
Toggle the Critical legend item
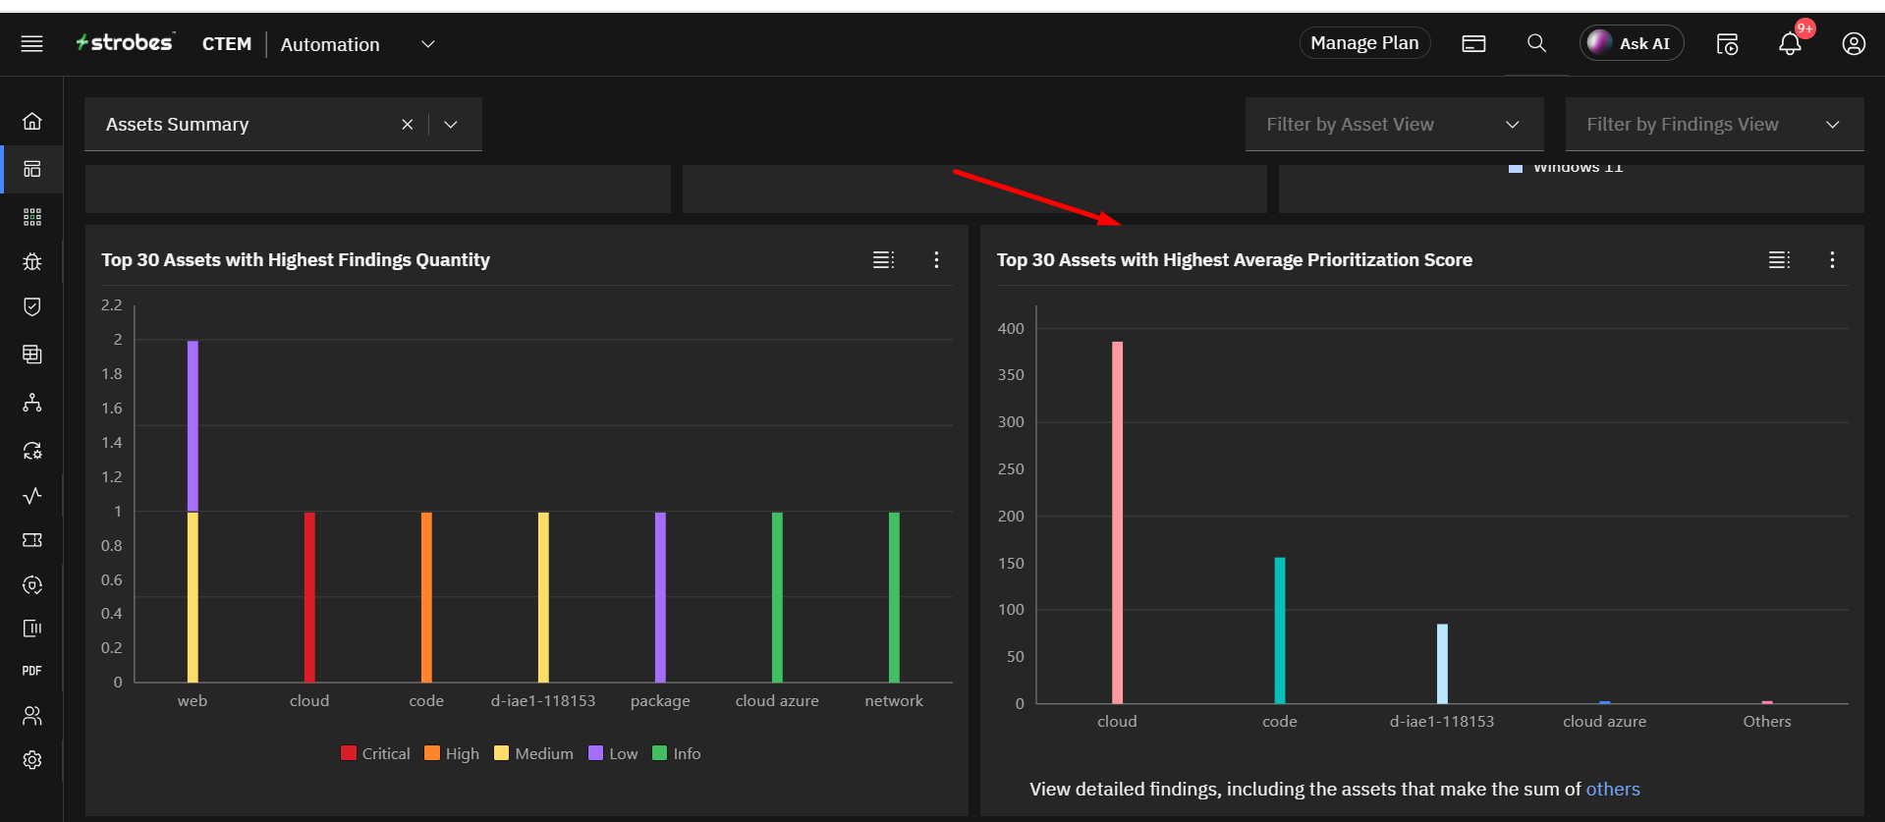tap(375, 753)
